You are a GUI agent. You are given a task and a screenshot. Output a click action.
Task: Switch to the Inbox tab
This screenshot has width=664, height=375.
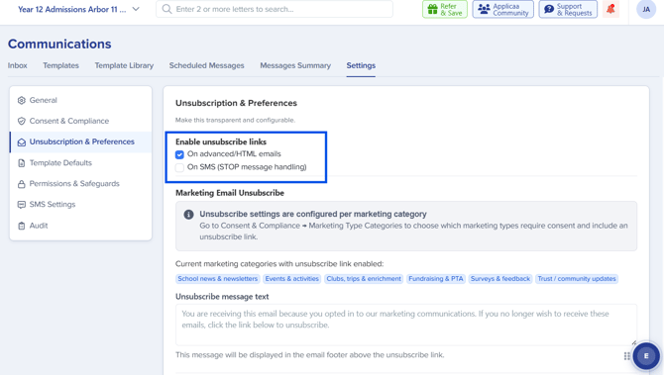click(18, 65)
